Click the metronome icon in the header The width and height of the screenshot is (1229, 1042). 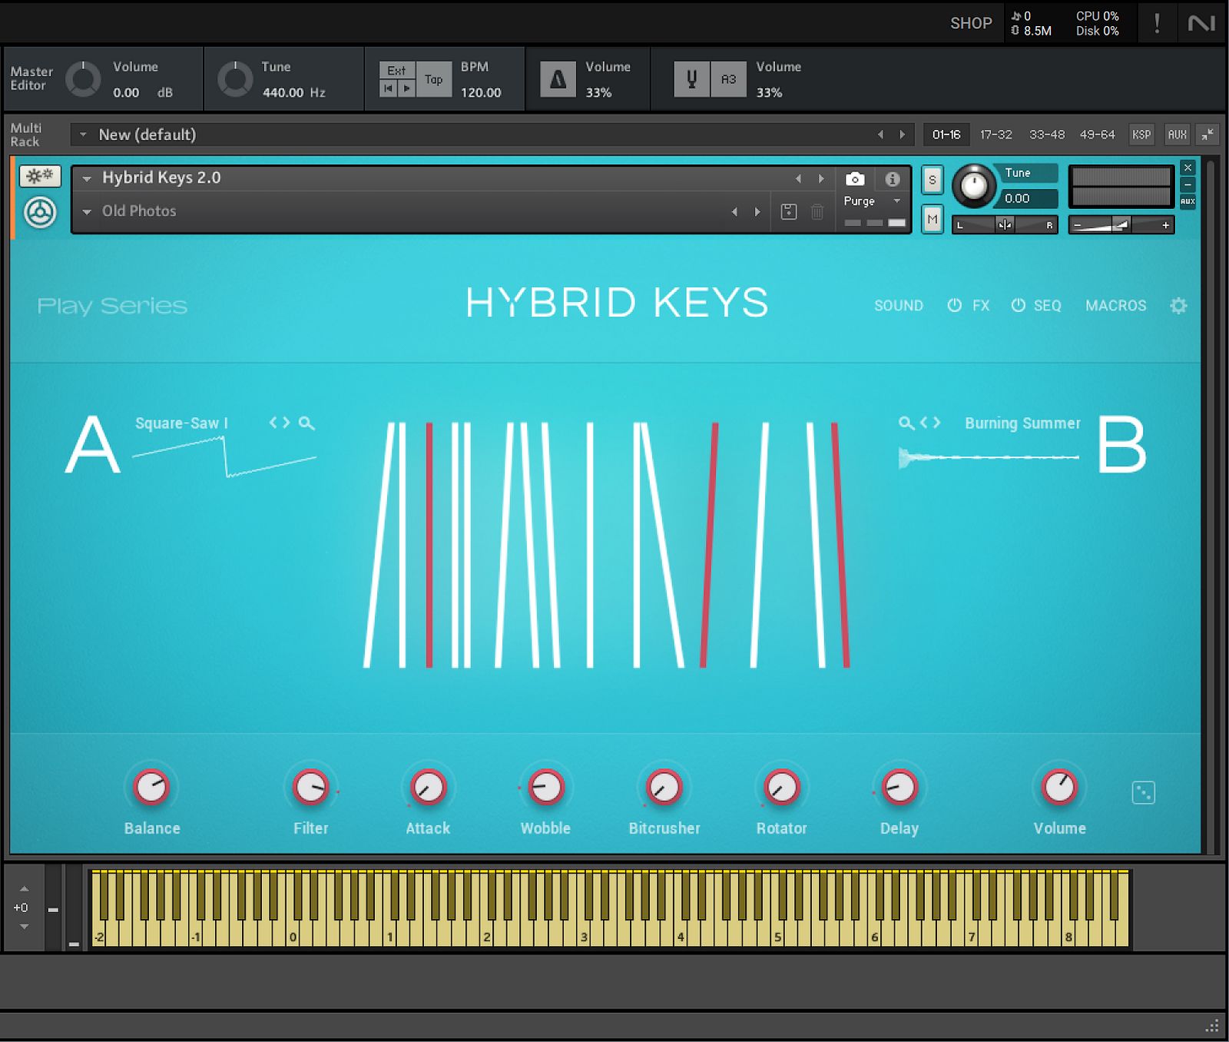(558, 78)
